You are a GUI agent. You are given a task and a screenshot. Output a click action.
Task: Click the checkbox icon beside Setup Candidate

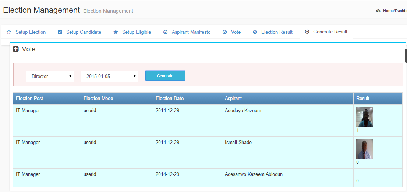60,32
